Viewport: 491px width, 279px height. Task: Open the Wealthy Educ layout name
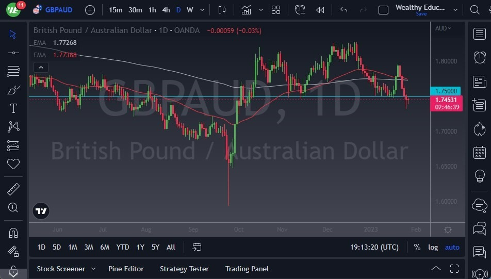(420, 8)
